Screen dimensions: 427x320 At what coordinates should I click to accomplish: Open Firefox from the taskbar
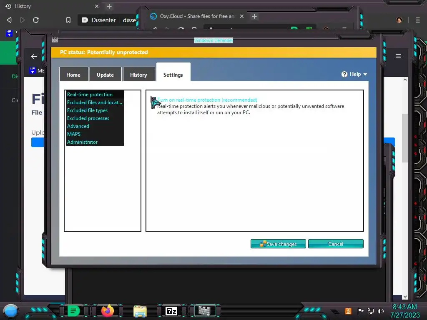[x=107, y=311]
